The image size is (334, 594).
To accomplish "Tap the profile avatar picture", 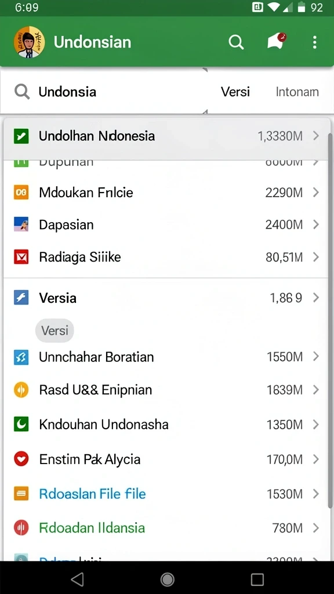I will pos(29,42).
